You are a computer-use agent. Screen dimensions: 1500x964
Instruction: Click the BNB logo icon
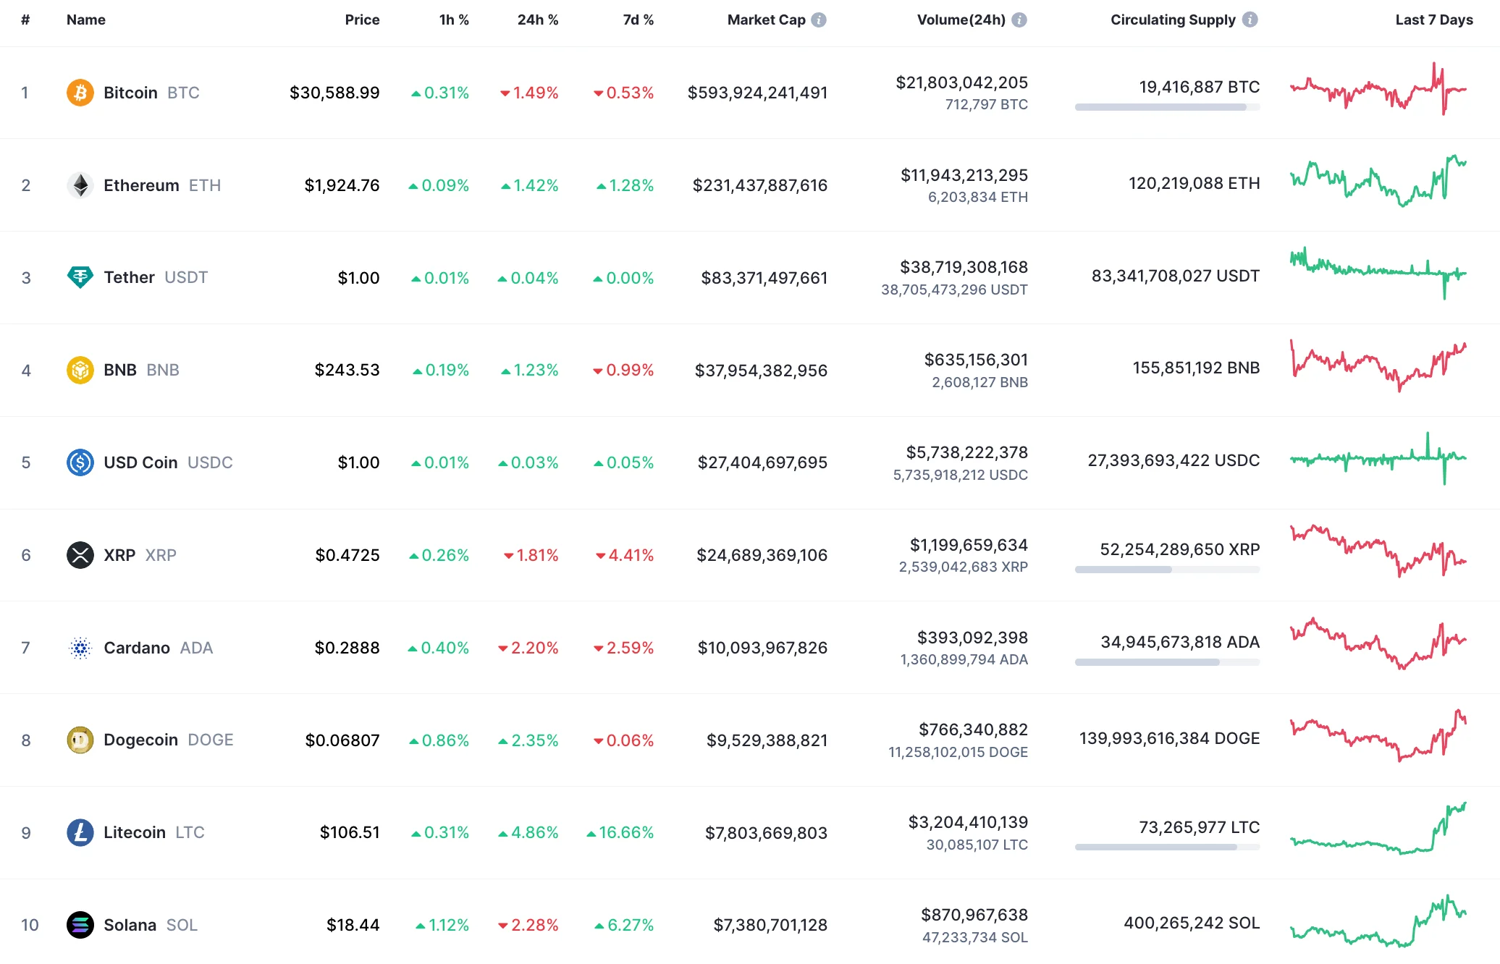[x=81, y=370]
